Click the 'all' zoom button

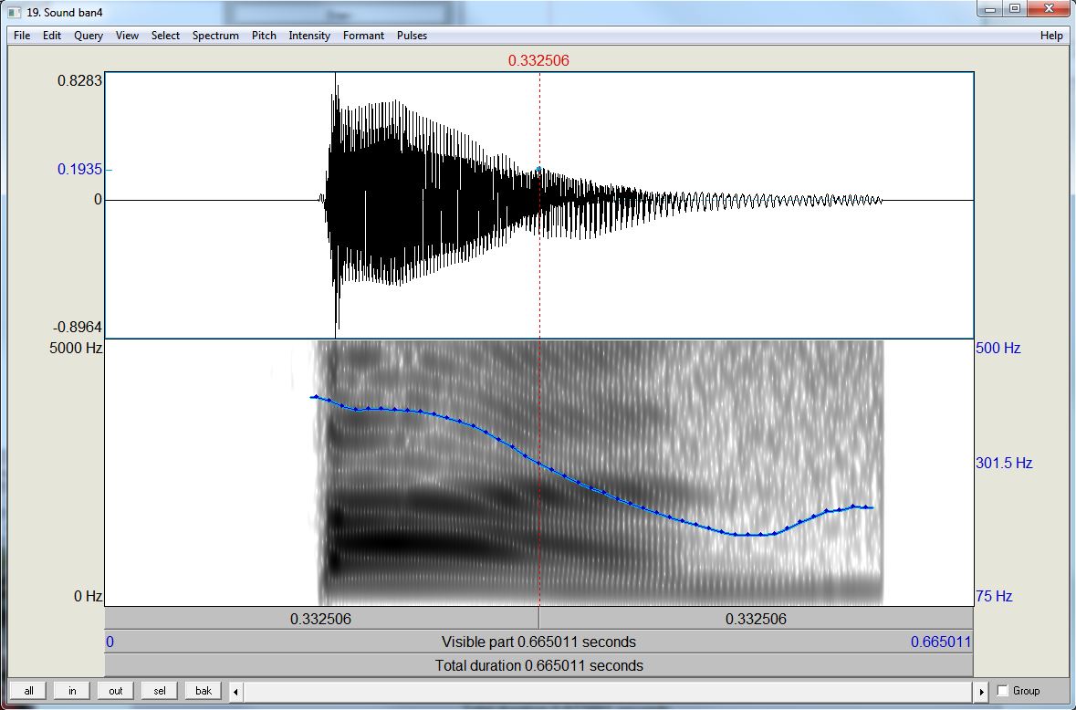click(x=28, y=691)
